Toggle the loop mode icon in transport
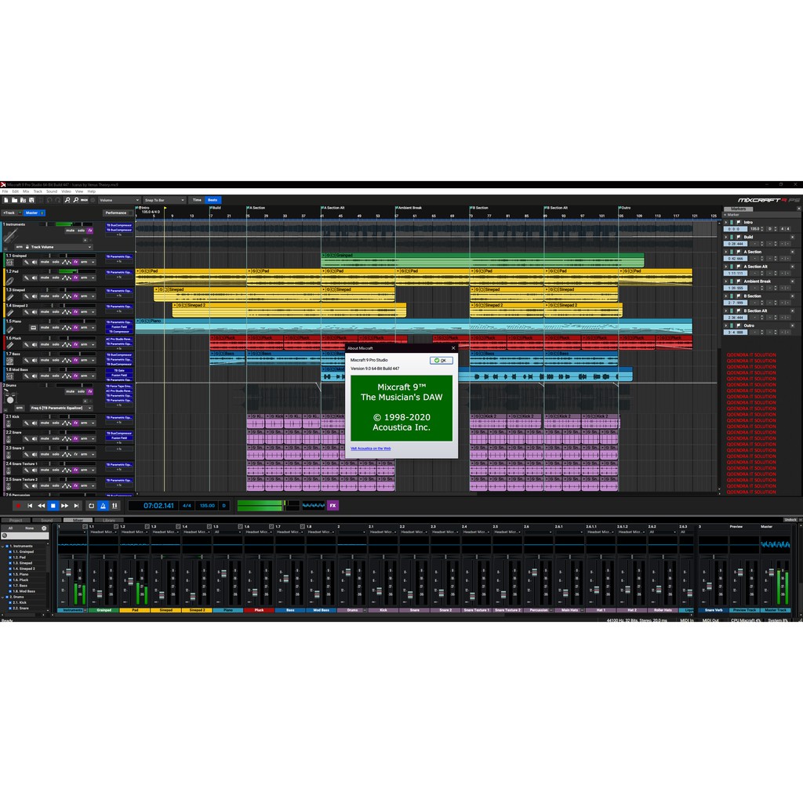The image size is (803, 803). [x=91, y=506]
